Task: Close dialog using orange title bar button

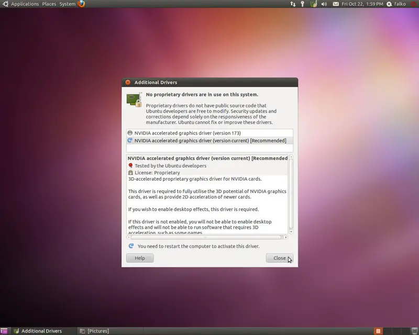Action: 128,82
